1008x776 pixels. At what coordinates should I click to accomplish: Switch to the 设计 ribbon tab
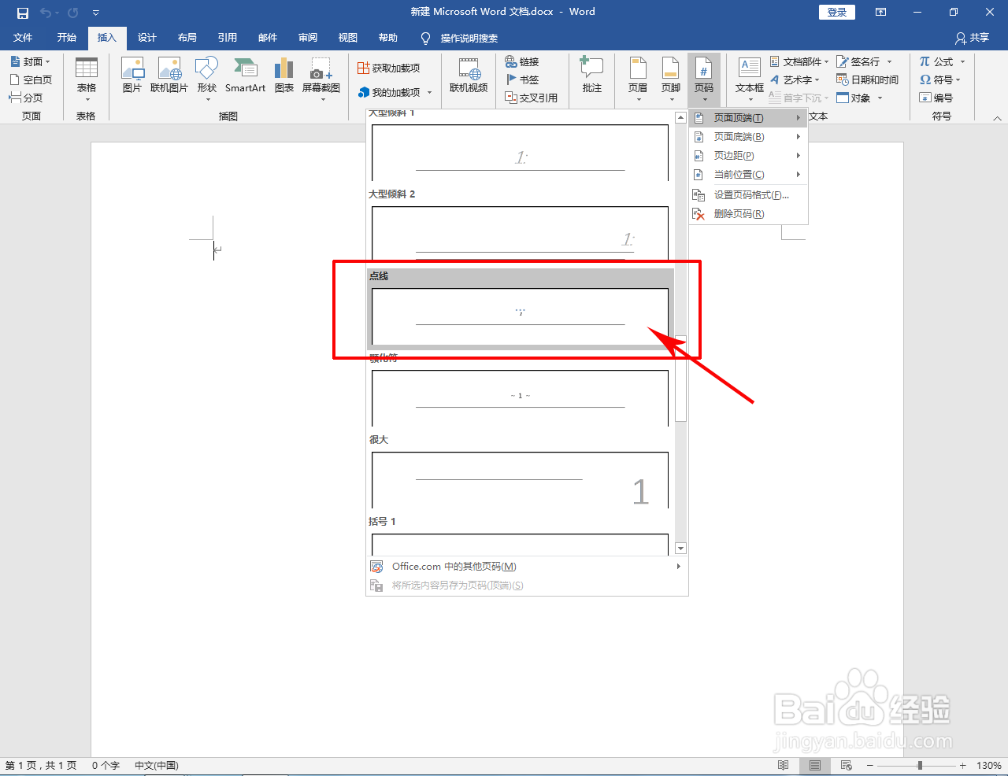point(146,37)
